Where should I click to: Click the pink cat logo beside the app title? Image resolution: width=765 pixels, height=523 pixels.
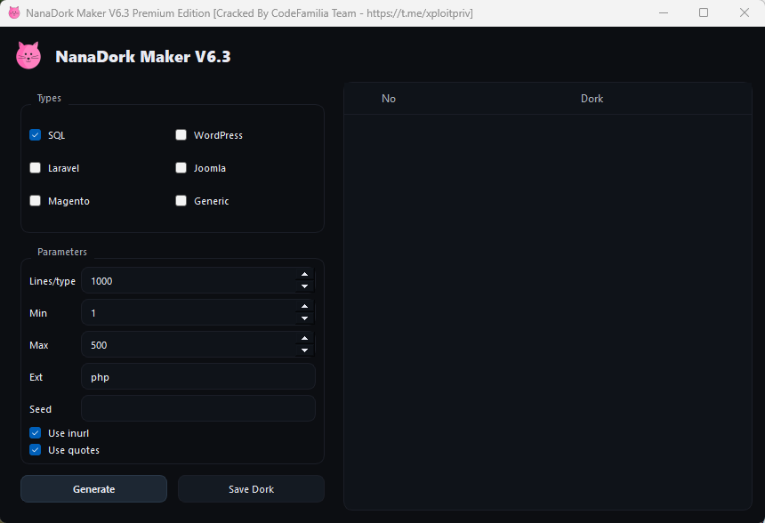click(x=28, y=56)
